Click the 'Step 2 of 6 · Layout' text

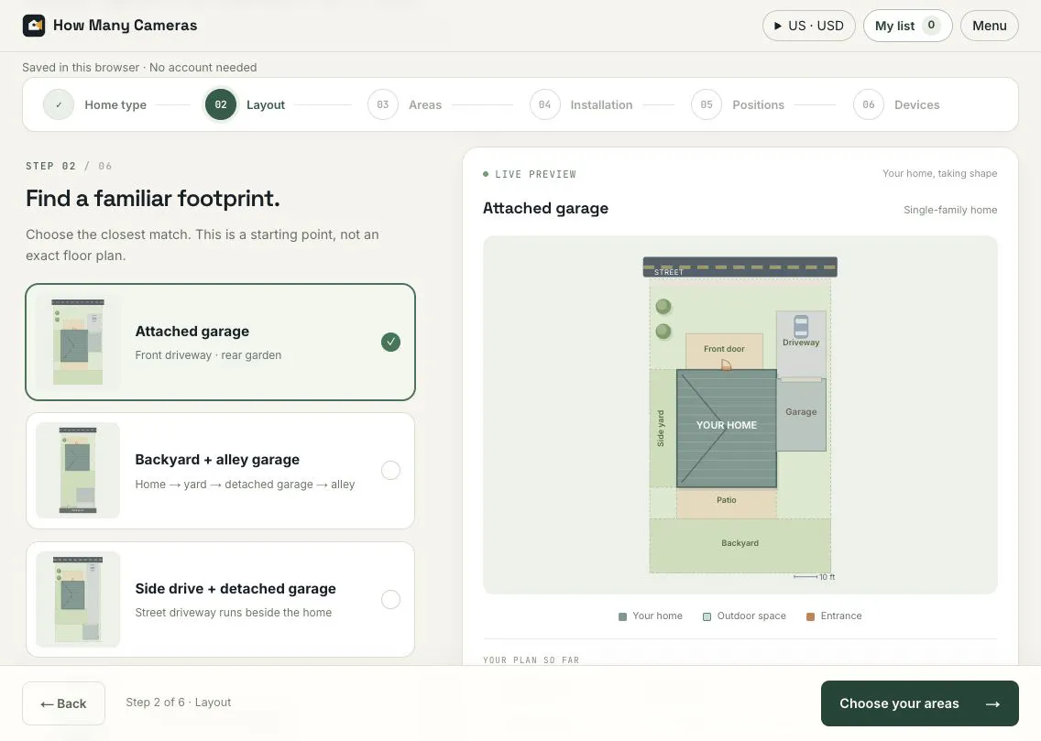coord(179,703)
